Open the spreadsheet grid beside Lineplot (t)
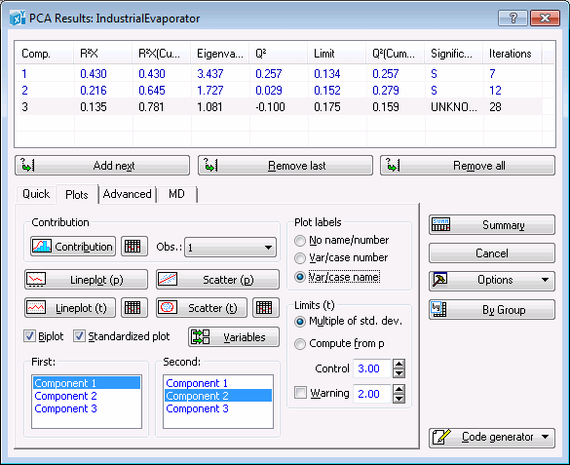 134,308
